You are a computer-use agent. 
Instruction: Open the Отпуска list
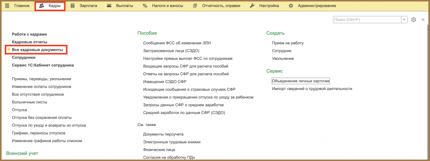click(19, 110)
